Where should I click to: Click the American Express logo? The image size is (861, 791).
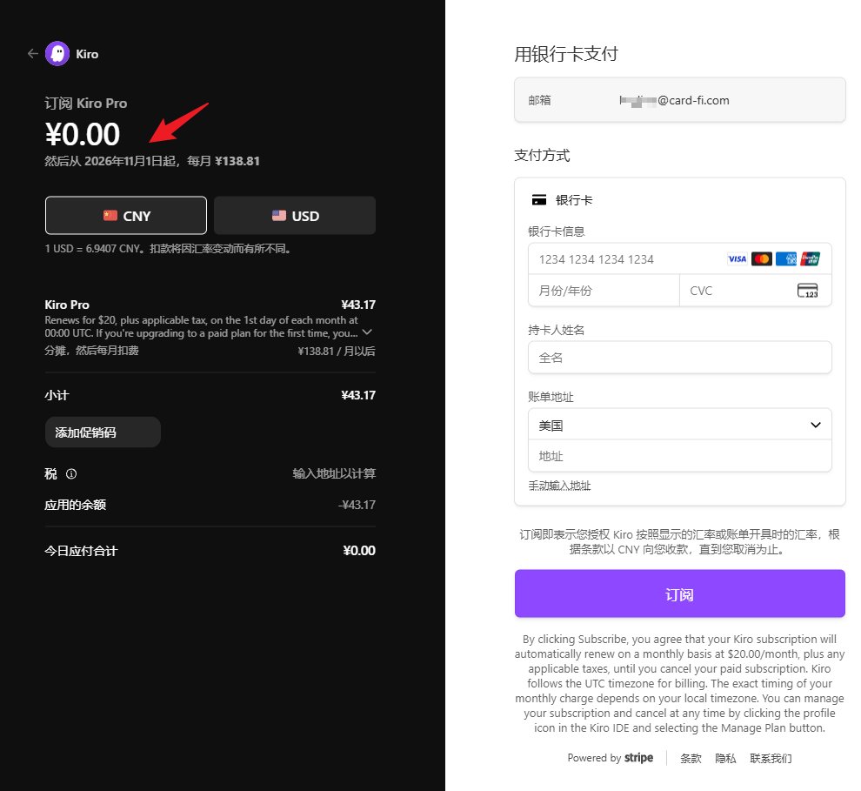click(x=786, y=258)
